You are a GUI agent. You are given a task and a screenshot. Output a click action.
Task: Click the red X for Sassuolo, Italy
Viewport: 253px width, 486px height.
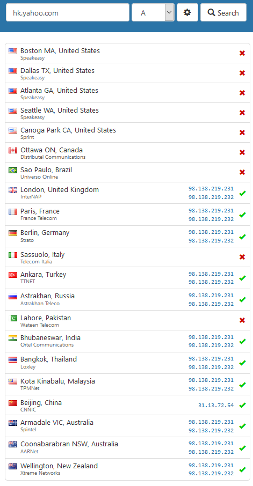(x=242, y=257)
